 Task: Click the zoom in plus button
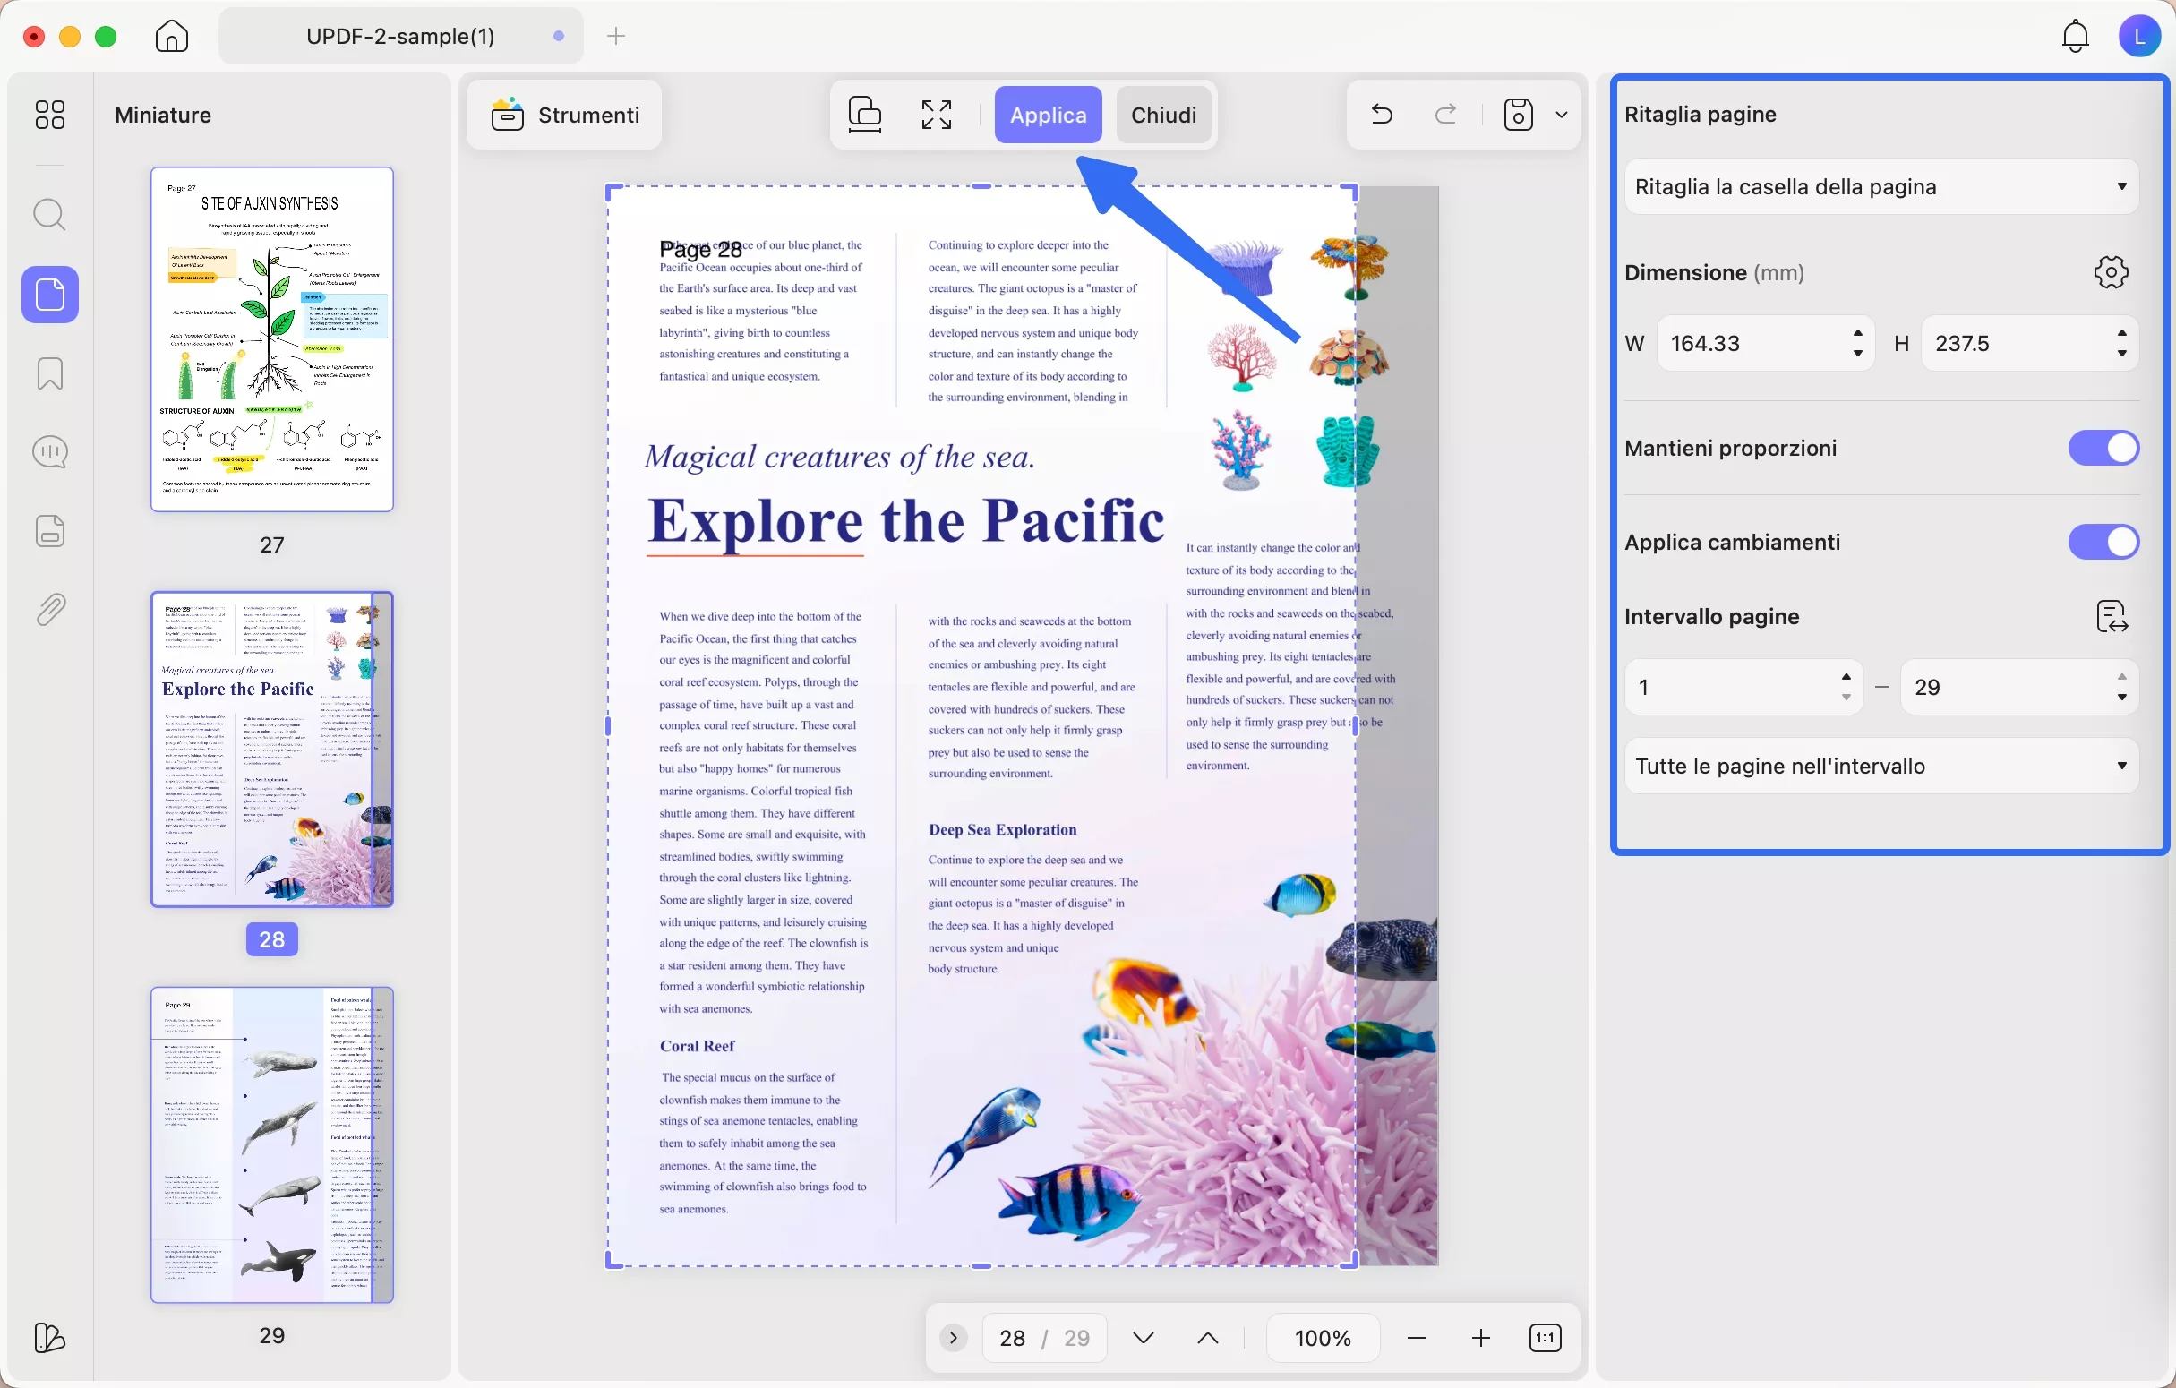[1480, 1338]
